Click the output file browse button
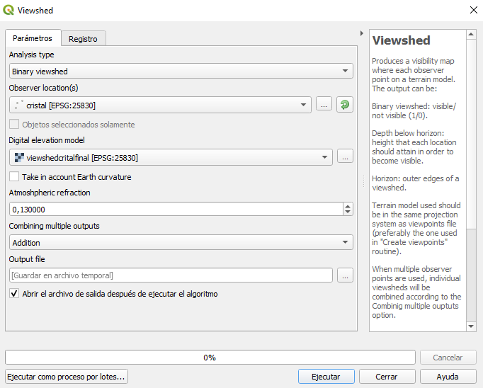Image resolution: width=483 pixels, height=388 pixels. tap(345, 275)
